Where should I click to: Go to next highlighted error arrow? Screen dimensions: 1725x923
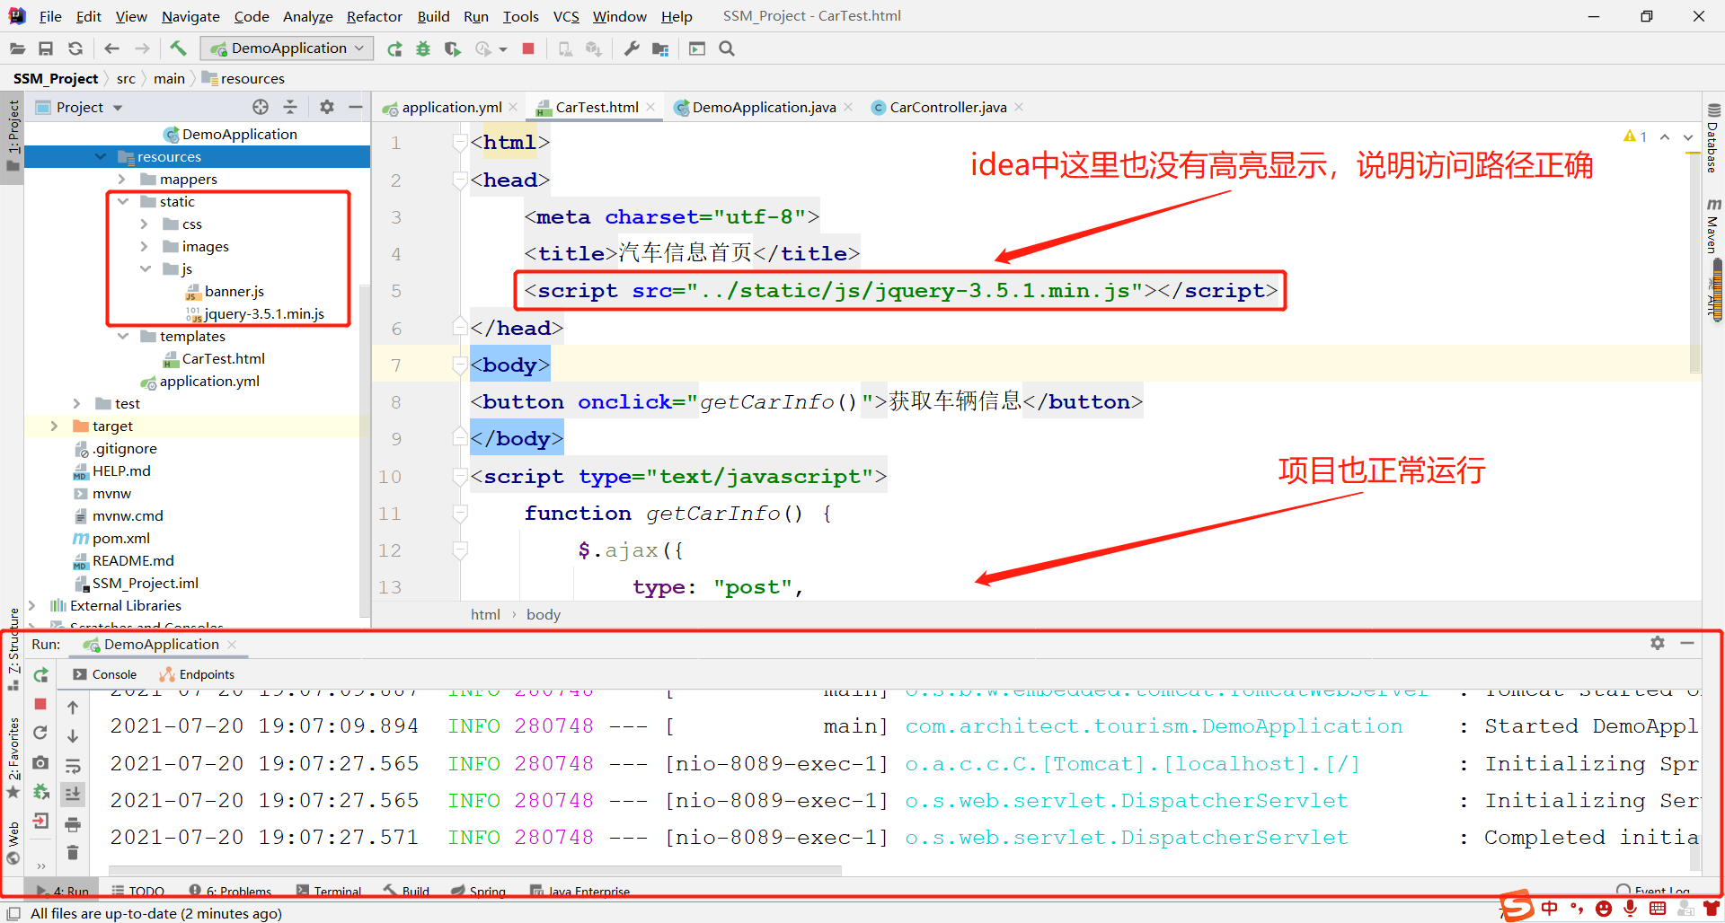[1688, 136]
